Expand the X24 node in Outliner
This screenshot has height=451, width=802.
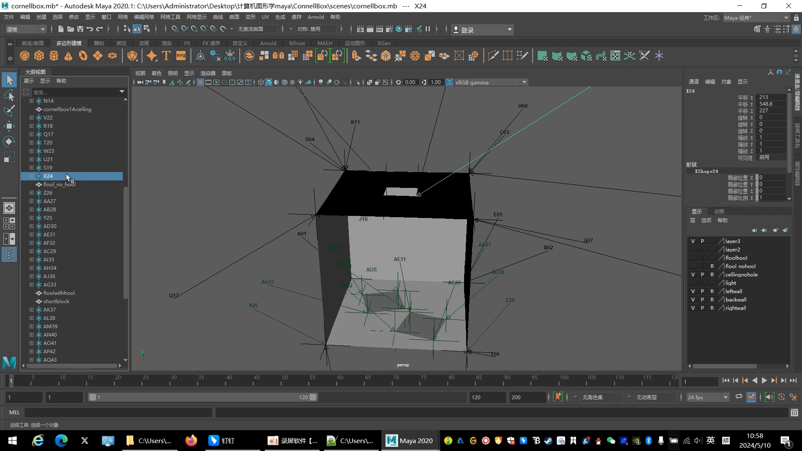[31, 176]
